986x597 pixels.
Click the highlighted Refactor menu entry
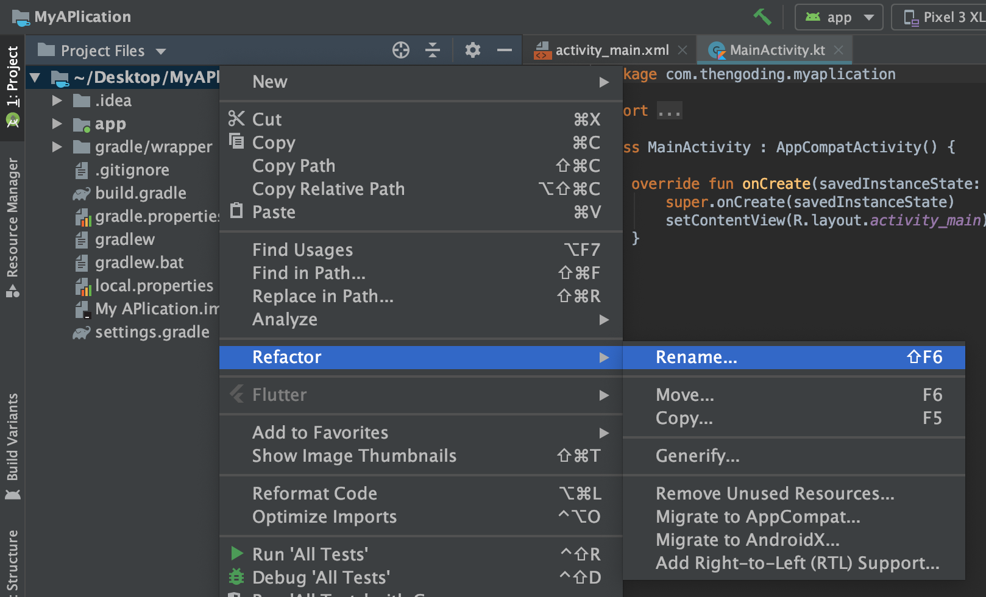[x=420, y=357]
